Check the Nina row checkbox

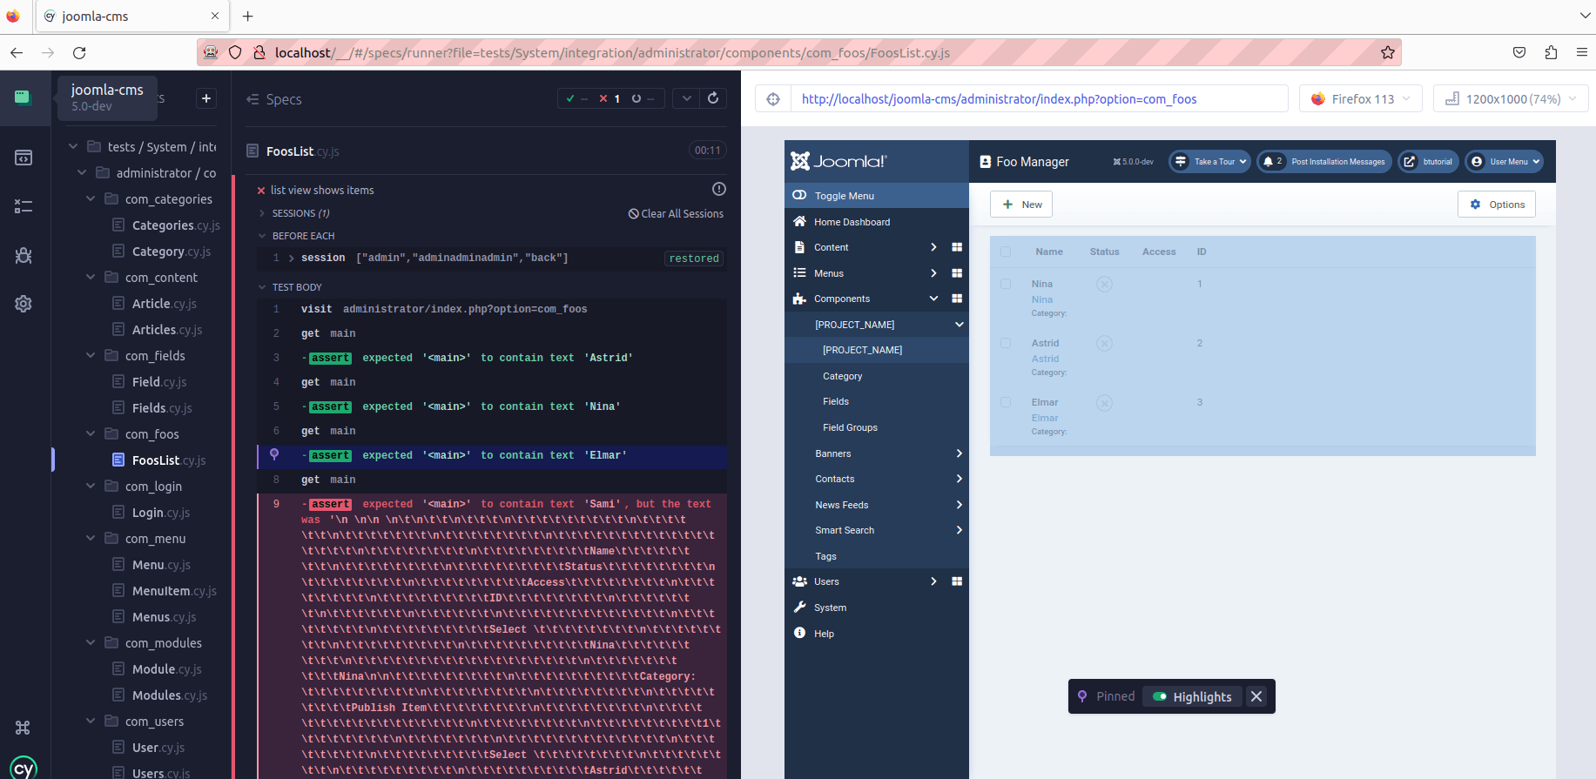(1006, 284)
